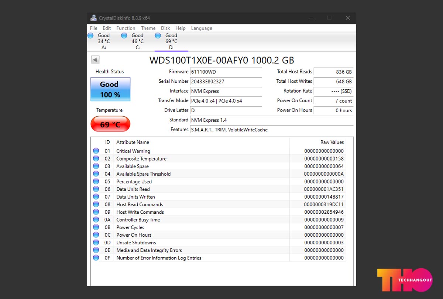443x299 pixels.
Task: Click the Rotation Rate value field
Action: 333,91
